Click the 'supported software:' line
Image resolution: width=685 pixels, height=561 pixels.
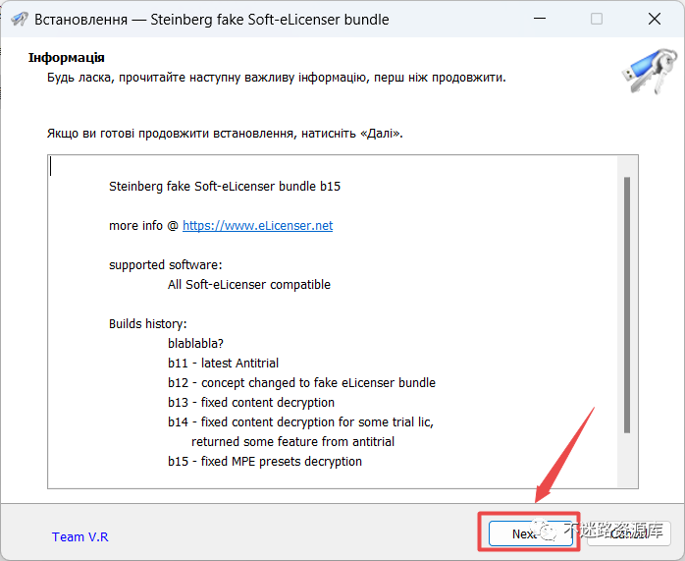tap(166, 265)
